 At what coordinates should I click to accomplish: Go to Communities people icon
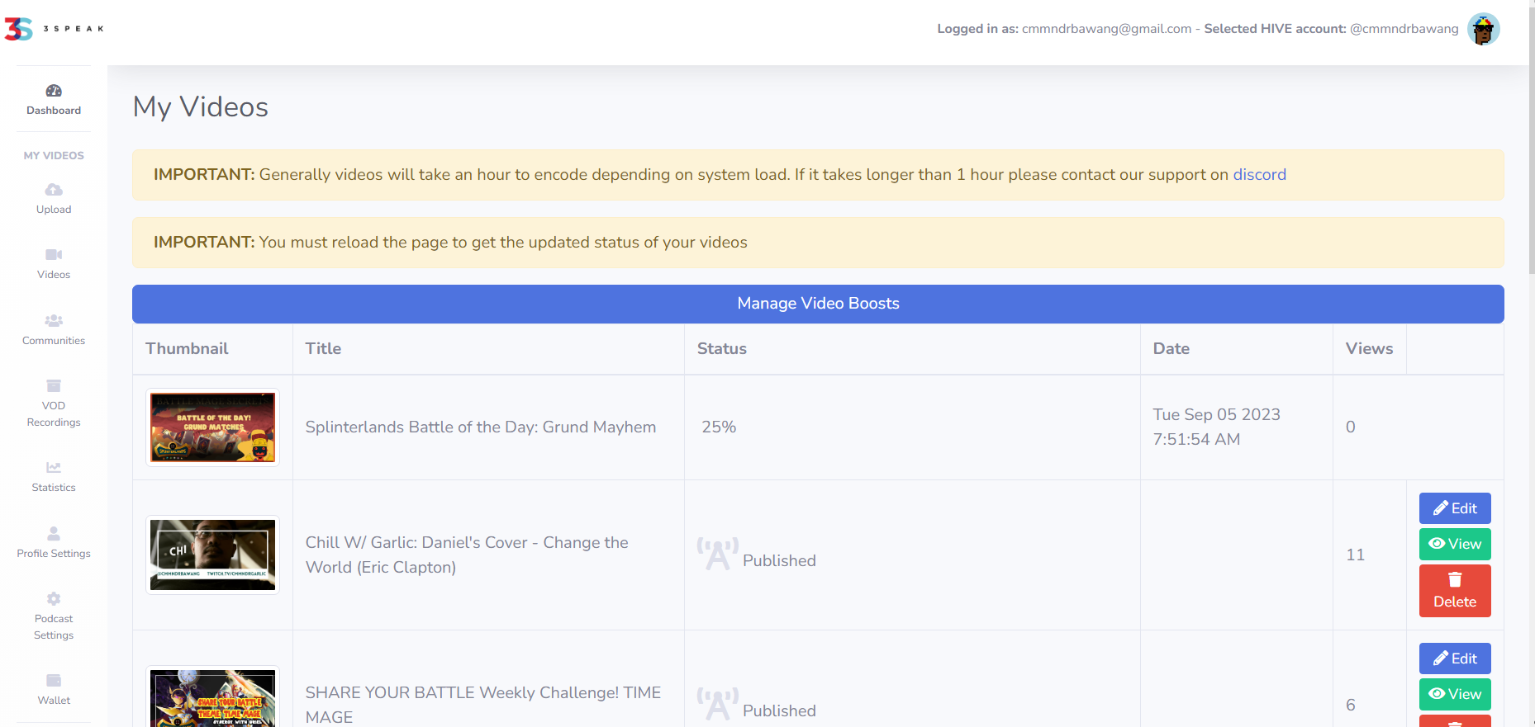[54, 320]
